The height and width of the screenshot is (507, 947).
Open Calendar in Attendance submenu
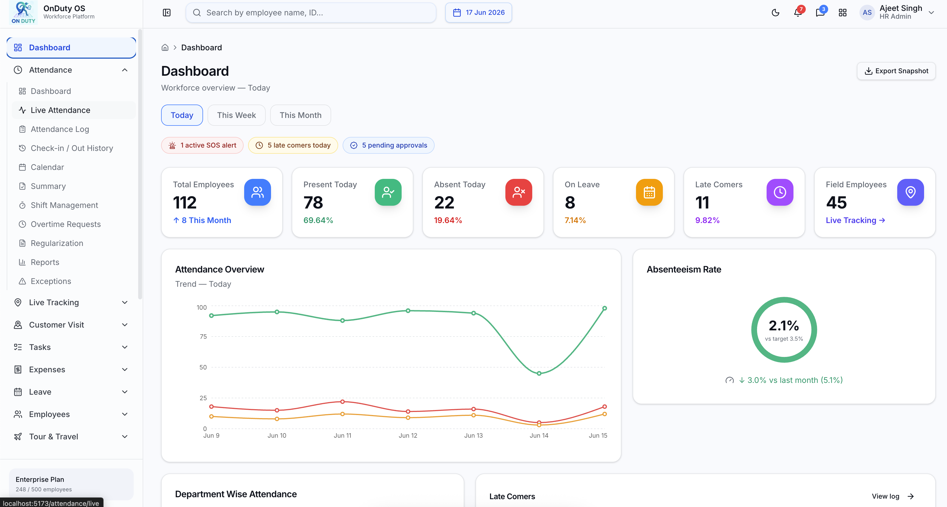(74, 167)
